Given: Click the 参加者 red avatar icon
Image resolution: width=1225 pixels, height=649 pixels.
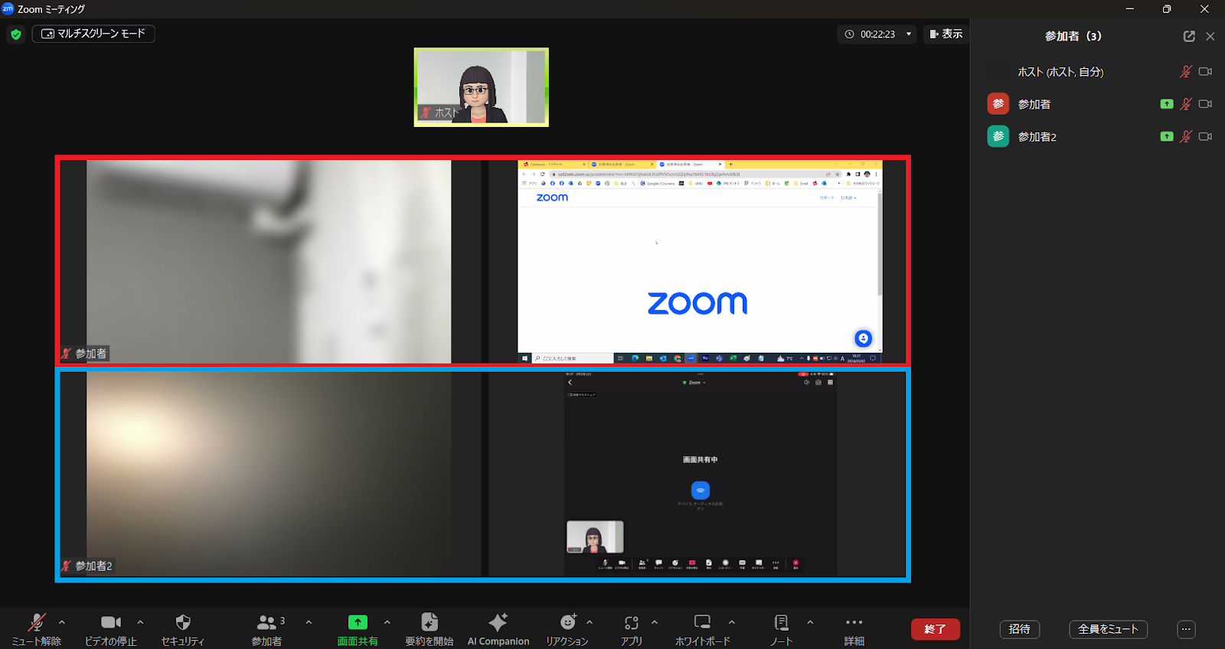Looking at the screenshot, I should (x=998, y=103).
